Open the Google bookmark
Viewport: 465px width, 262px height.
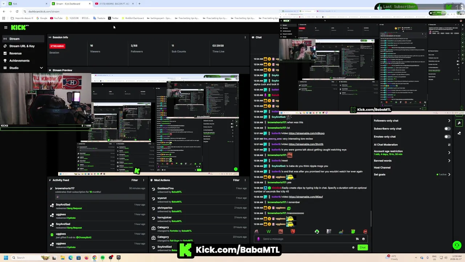click(x=41, y=18)
